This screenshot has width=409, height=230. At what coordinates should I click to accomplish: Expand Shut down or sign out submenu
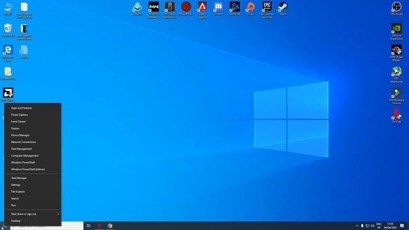pyautogui.click(x=33, y=214)
